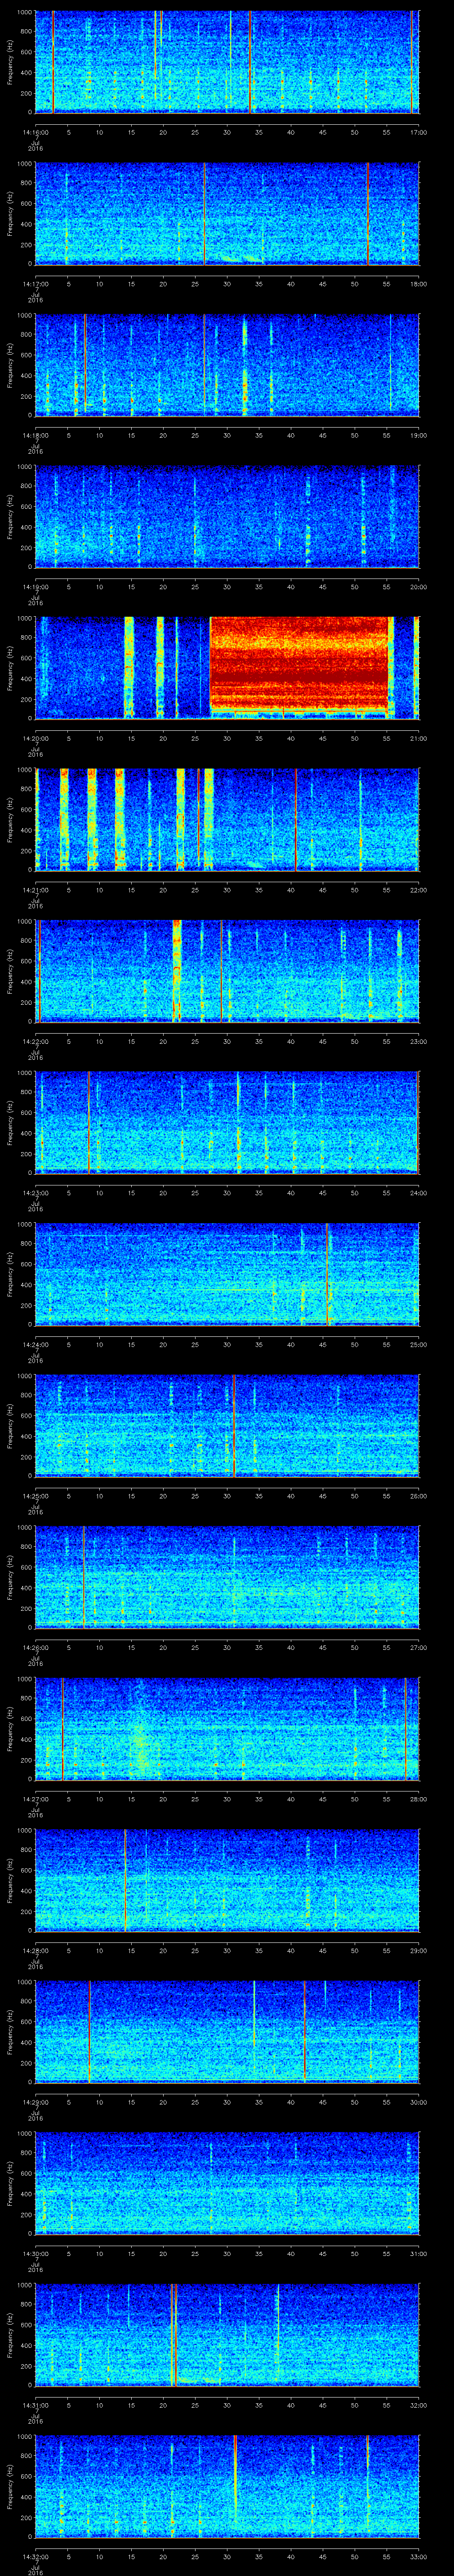Image resolution: width=454 pixels, height=2576 pixels.
Task: Click the 14:16:00 start time label
Action: tap(35, 132)
